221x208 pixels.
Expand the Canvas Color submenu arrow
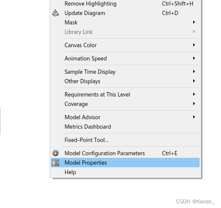pyautogui.click(x=194, y=45)
